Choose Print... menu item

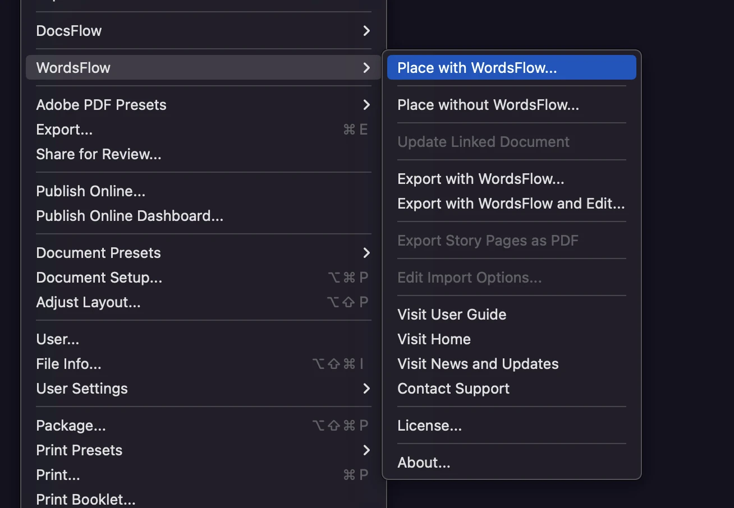coord(204,475)
